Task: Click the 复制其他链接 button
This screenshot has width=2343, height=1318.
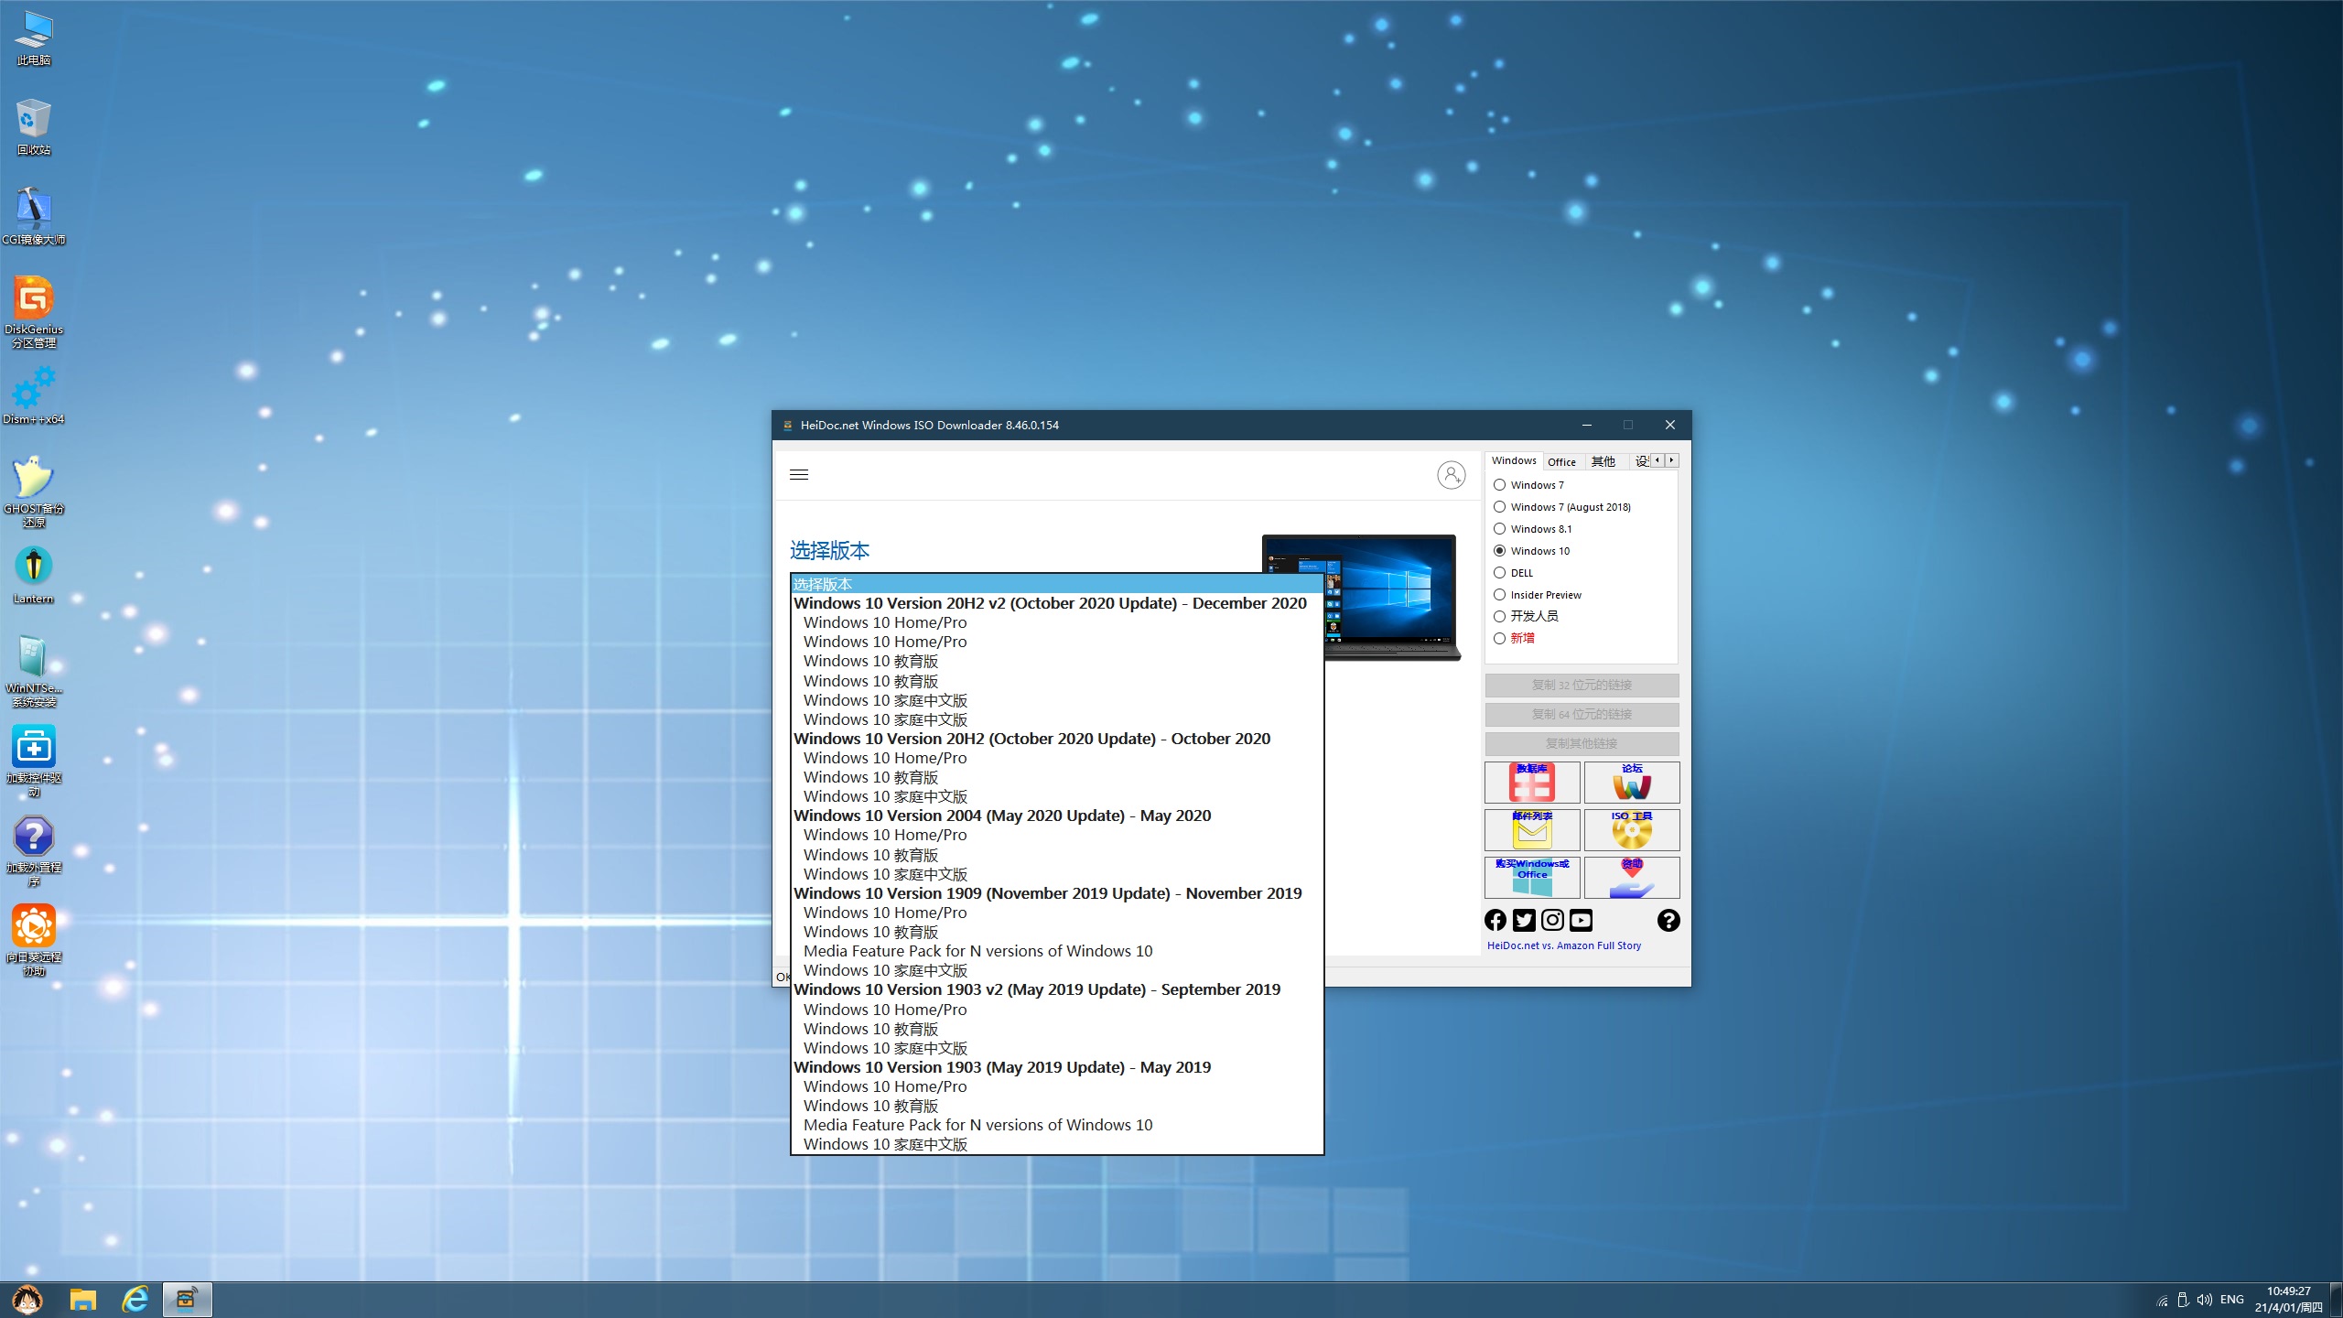Action: click(1582, 743)
